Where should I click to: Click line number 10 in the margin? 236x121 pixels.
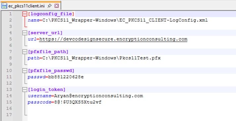(x=9, y=71)
